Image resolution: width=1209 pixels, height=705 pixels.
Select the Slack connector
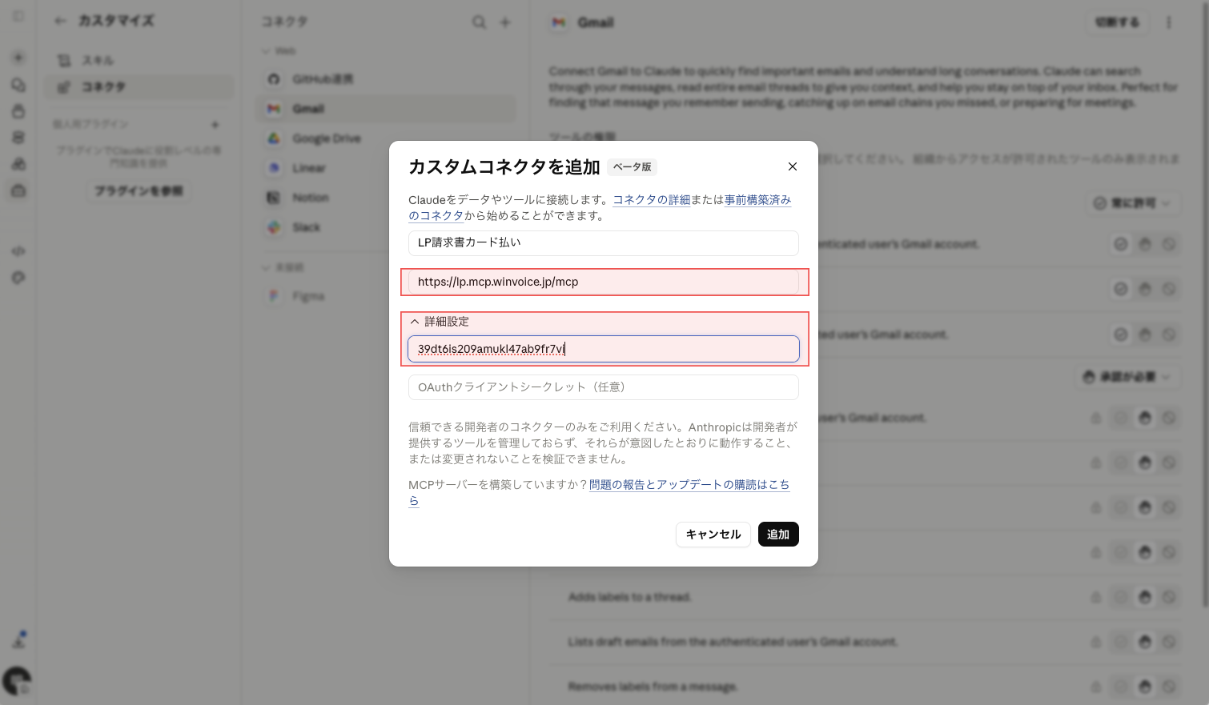tap(386, 227)
